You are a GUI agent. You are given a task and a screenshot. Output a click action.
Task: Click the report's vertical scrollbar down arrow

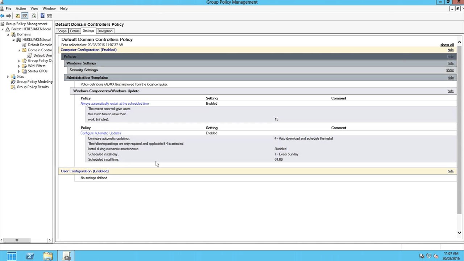459,233
